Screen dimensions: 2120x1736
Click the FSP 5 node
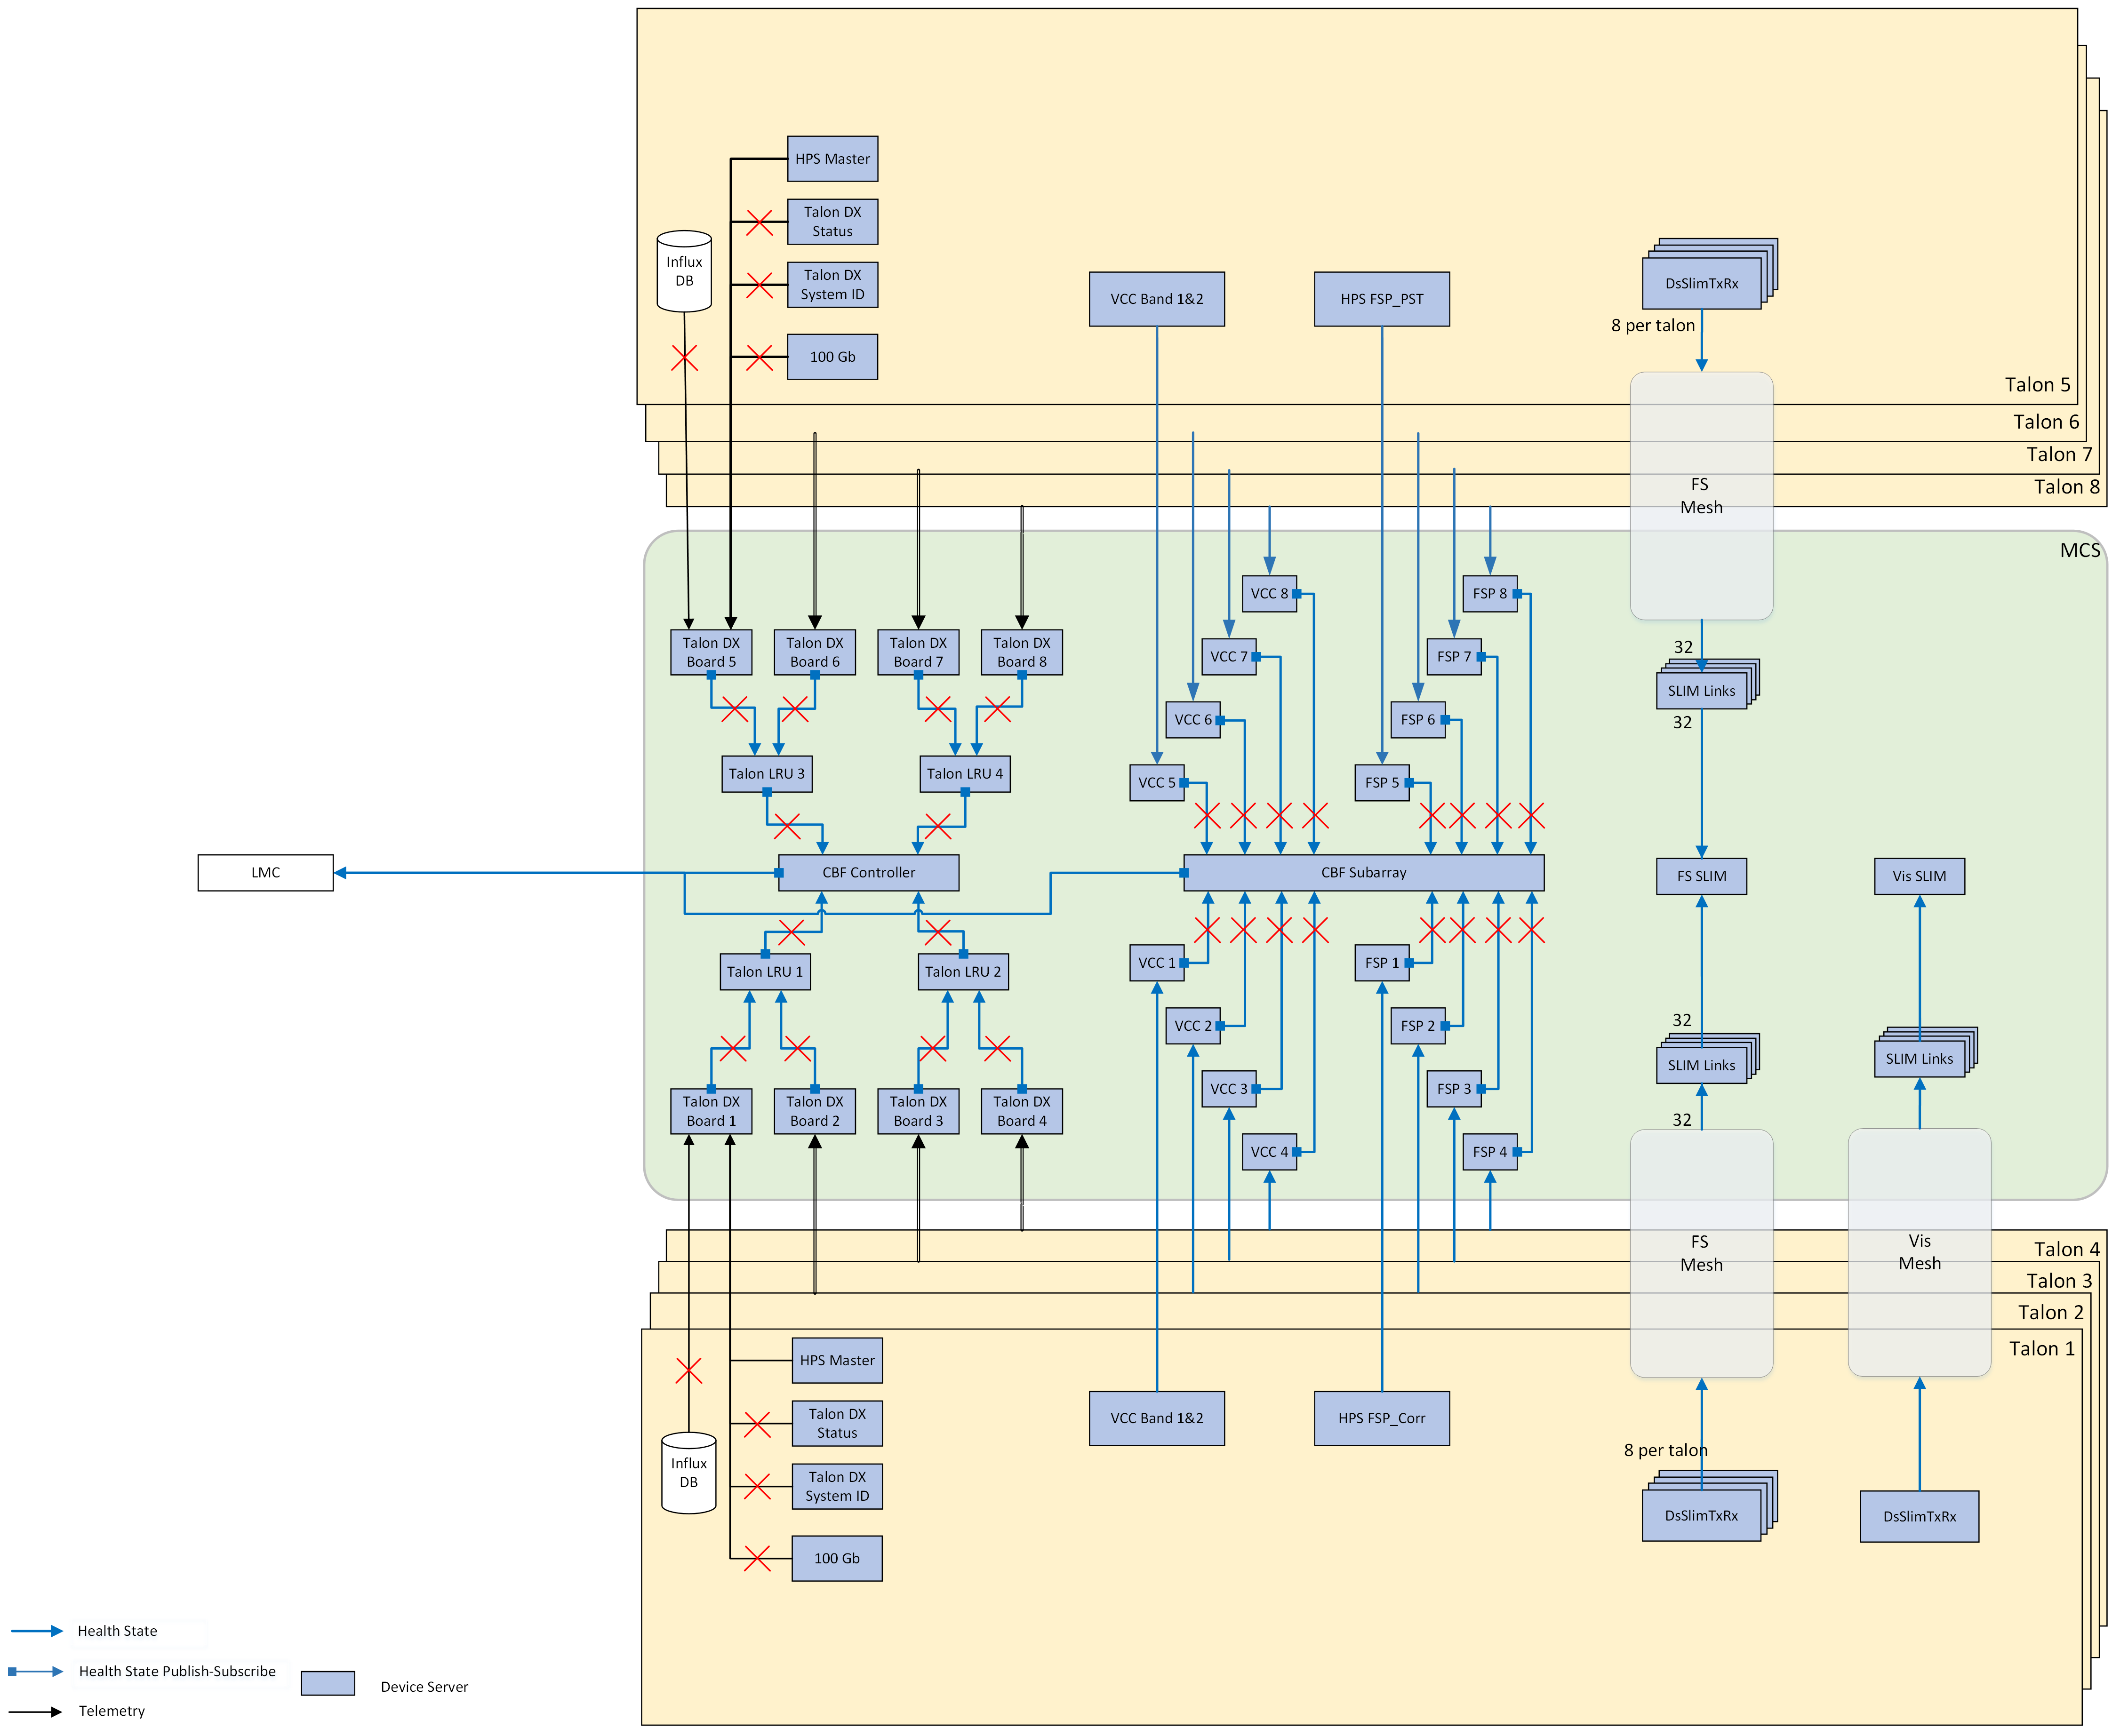pos(1382,783)
